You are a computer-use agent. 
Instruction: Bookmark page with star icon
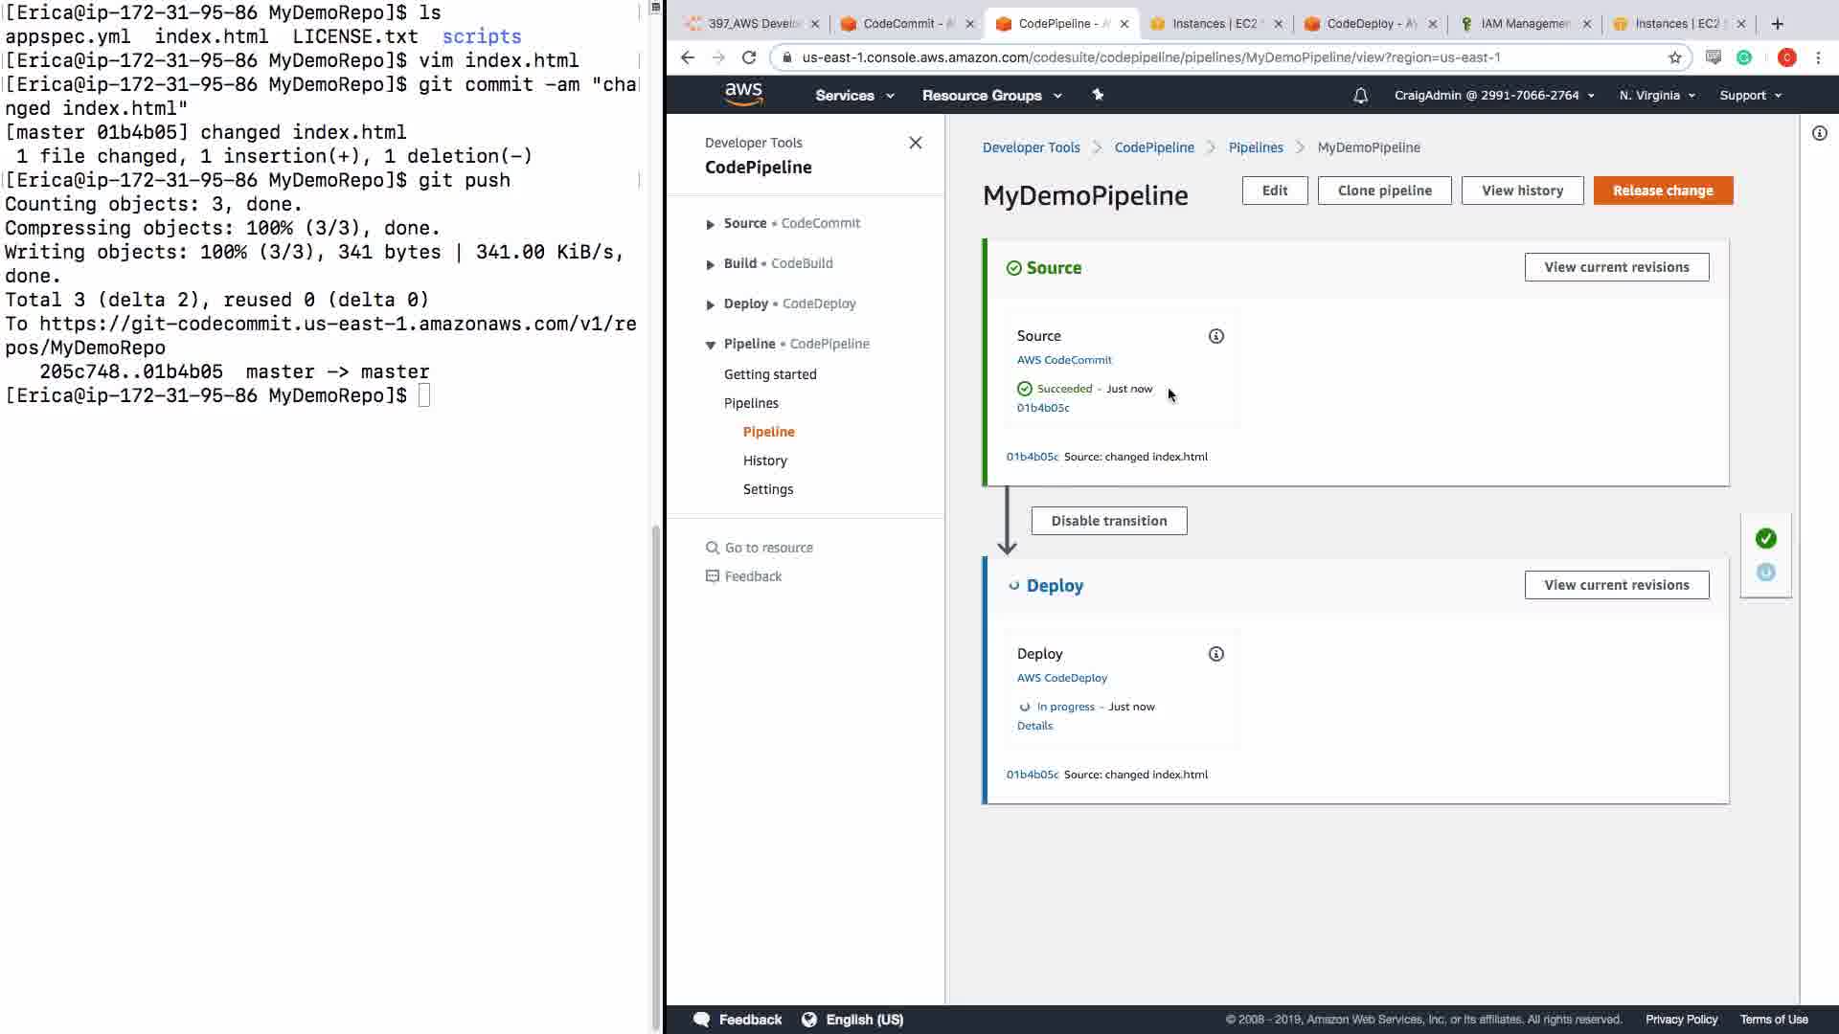pos(1674,57)
